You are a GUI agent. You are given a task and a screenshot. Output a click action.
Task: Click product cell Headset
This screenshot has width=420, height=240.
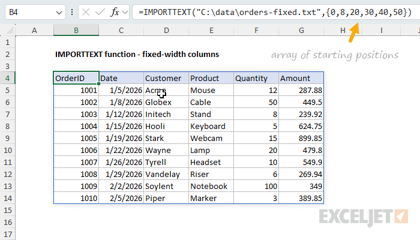click(211, 163)
